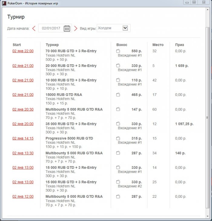Select the 10 000 RUB GTD + 3 Re-Entry title
Screen dimensions: 212x221
pyautogui.click(x=71, y=80)
